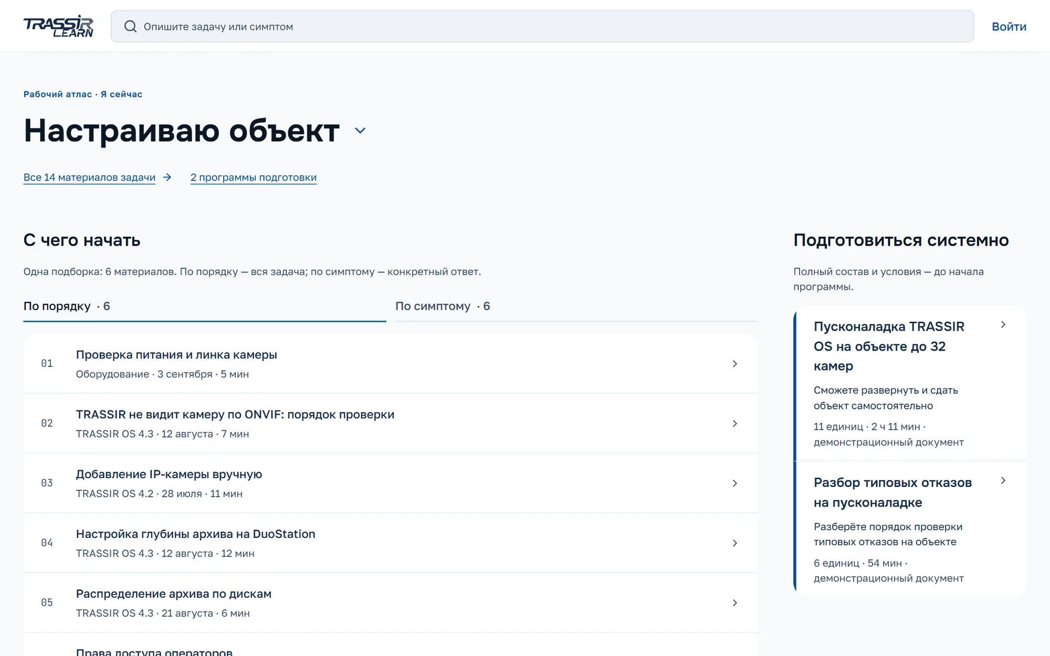
Task: Click '6 единиц · 54 мин' text
Action: click(858, 564)
